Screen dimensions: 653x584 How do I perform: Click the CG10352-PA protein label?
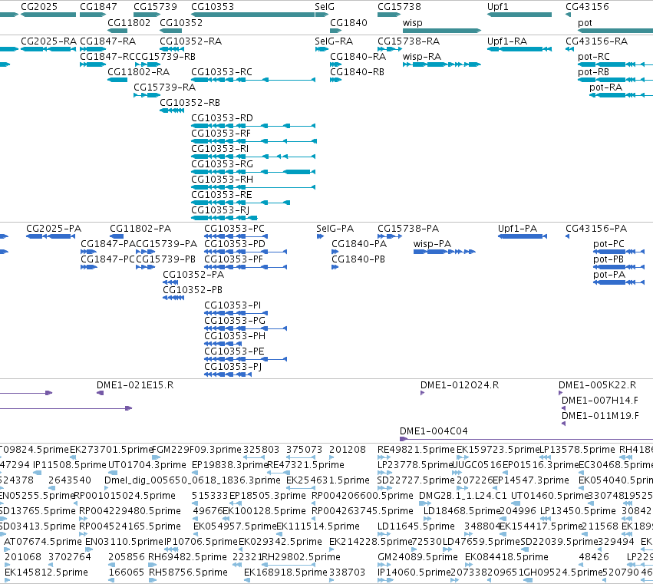click(x=193, y=275)
